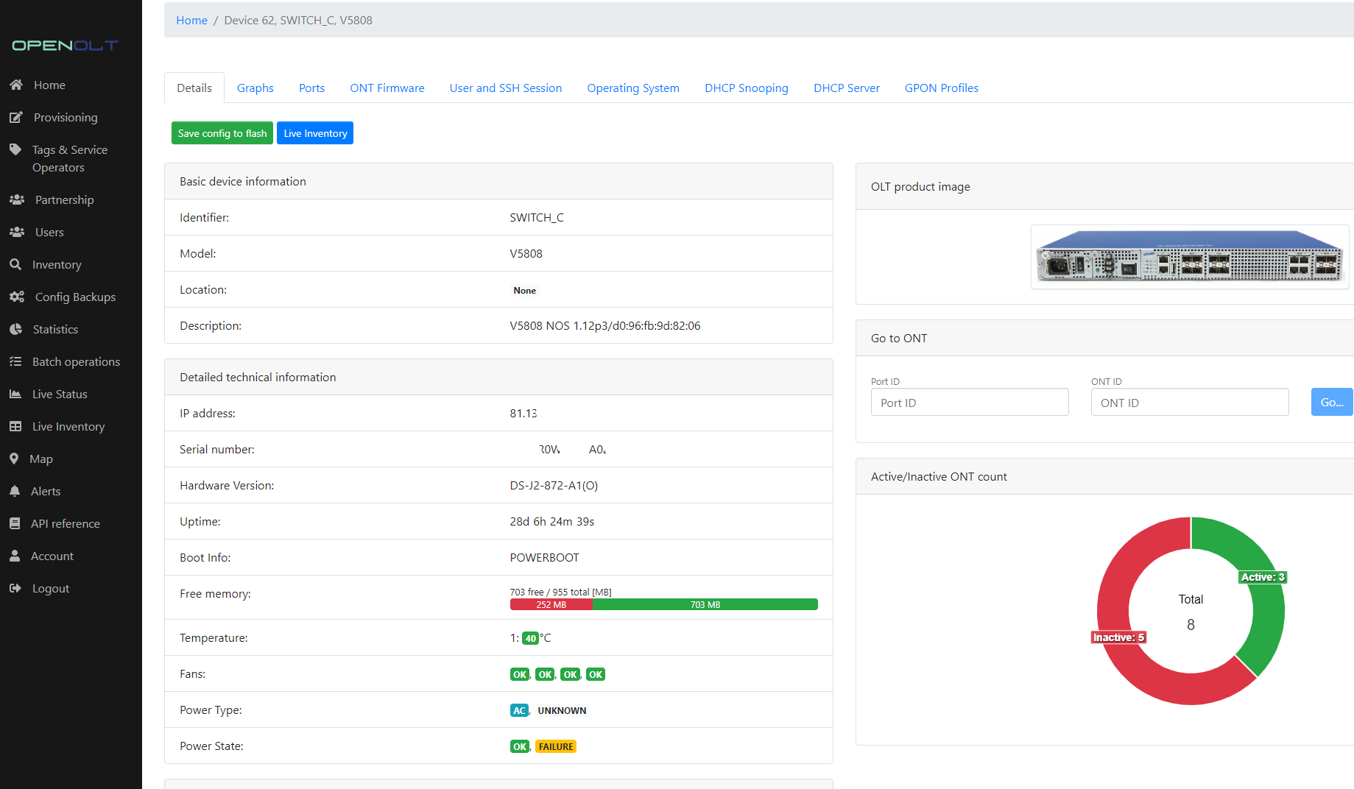Click the Batch operations list icon
Viewport: 1354px width, 789px height.
tap(15, 361)
